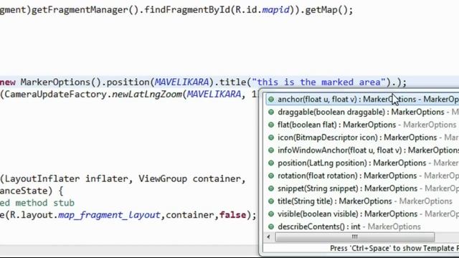Choose snippet(String snippet) proposal
The image size is (459, 258).
[x=362, y=188]
